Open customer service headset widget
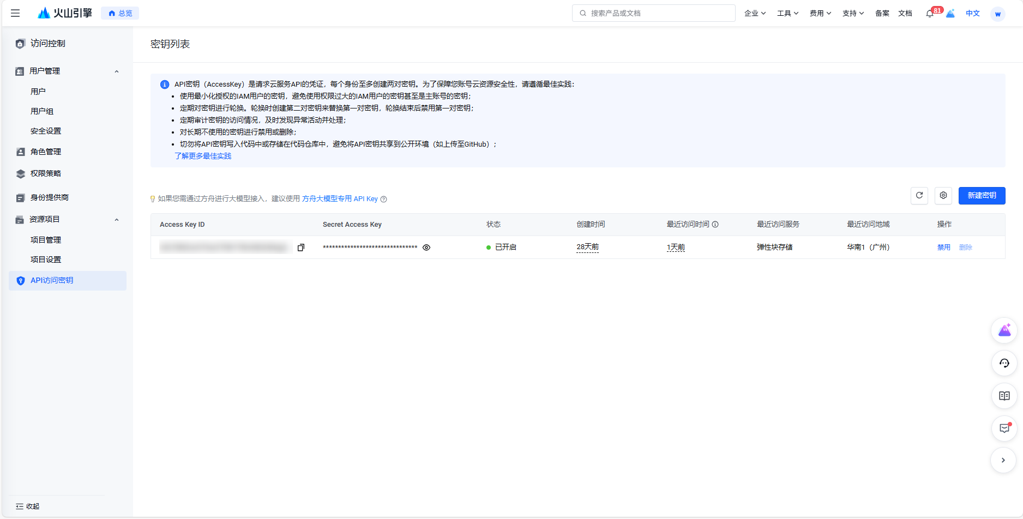This screenshot has height=519, width=1023. coord(1004,364)
